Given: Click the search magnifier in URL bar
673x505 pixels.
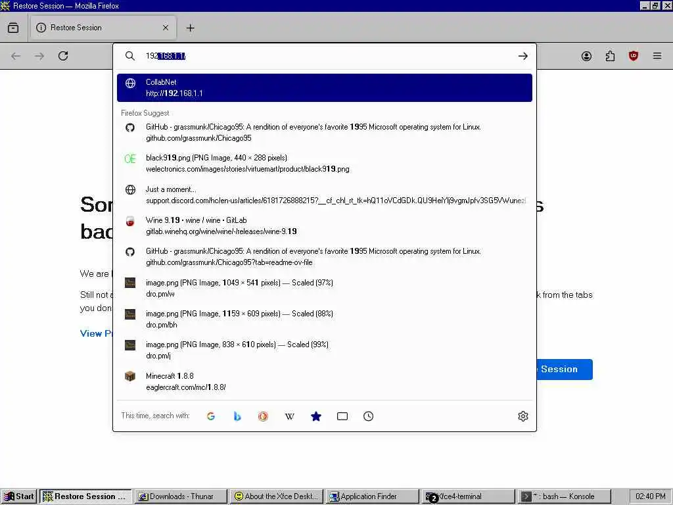Looking at the screenshot, I should (130, 56).
